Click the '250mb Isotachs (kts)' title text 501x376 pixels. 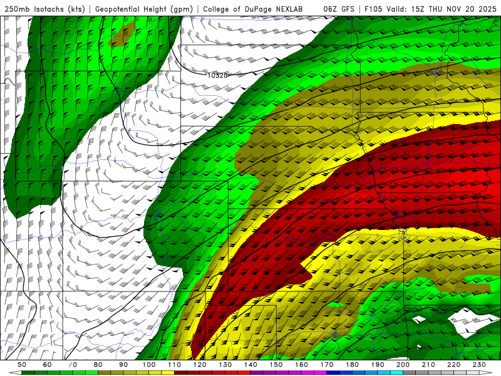[44, 9]
